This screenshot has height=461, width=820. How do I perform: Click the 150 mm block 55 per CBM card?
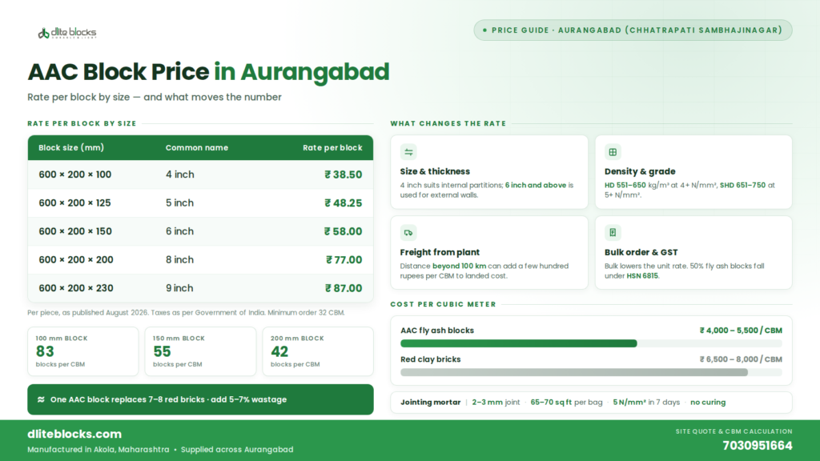coord(200,351)
